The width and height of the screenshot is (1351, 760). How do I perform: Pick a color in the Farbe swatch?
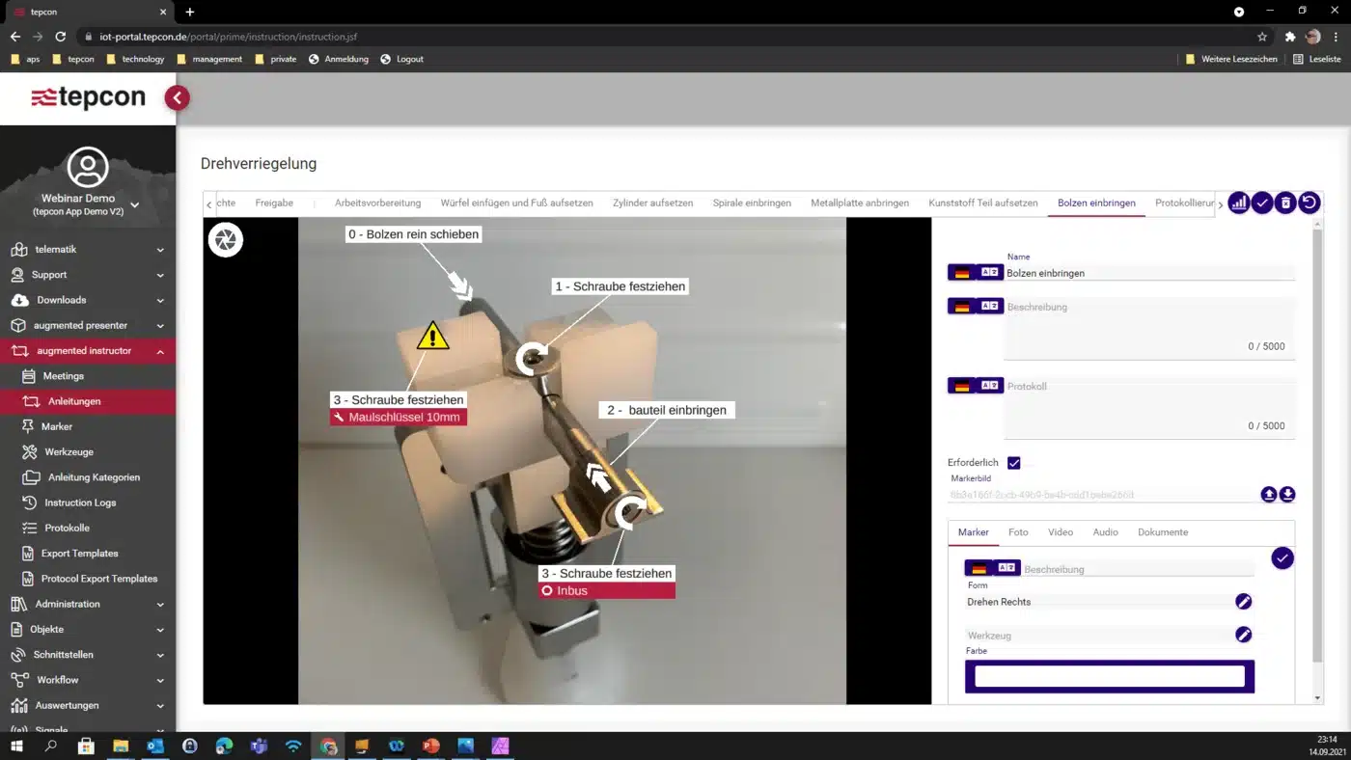point(1110,676)
